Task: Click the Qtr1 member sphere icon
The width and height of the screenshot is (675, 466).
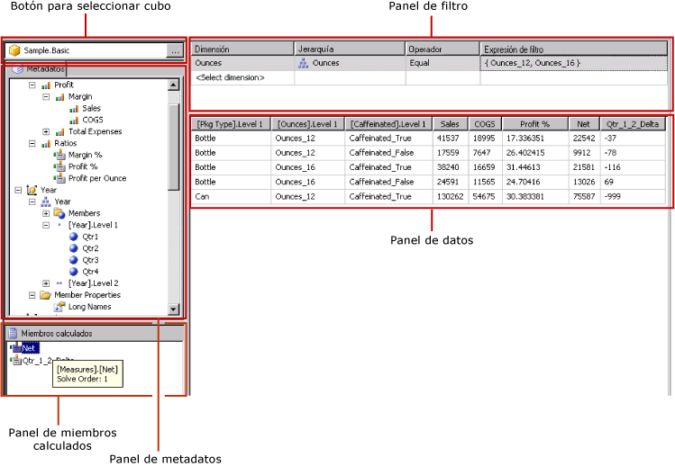Action: coord(74,237)
